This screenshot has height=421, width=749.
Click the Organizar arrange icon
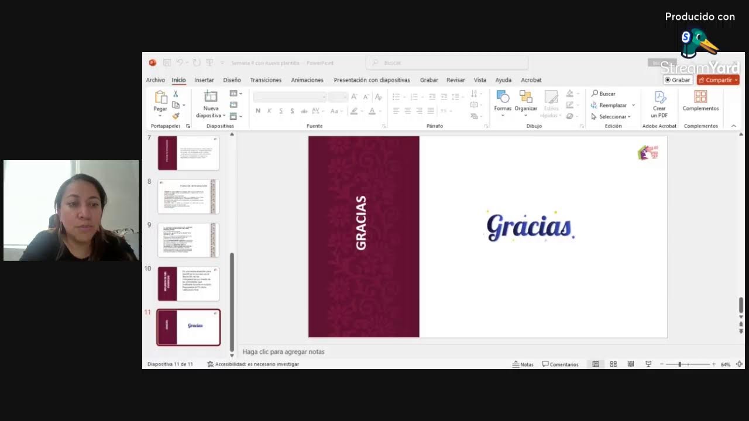(x=525, y=97)
